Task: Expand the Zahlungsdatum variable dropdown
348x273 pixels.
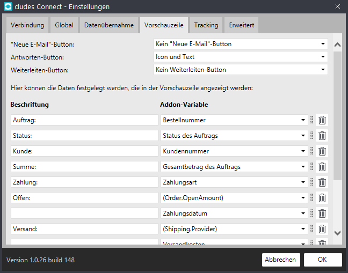Action: tap(234, 213)
